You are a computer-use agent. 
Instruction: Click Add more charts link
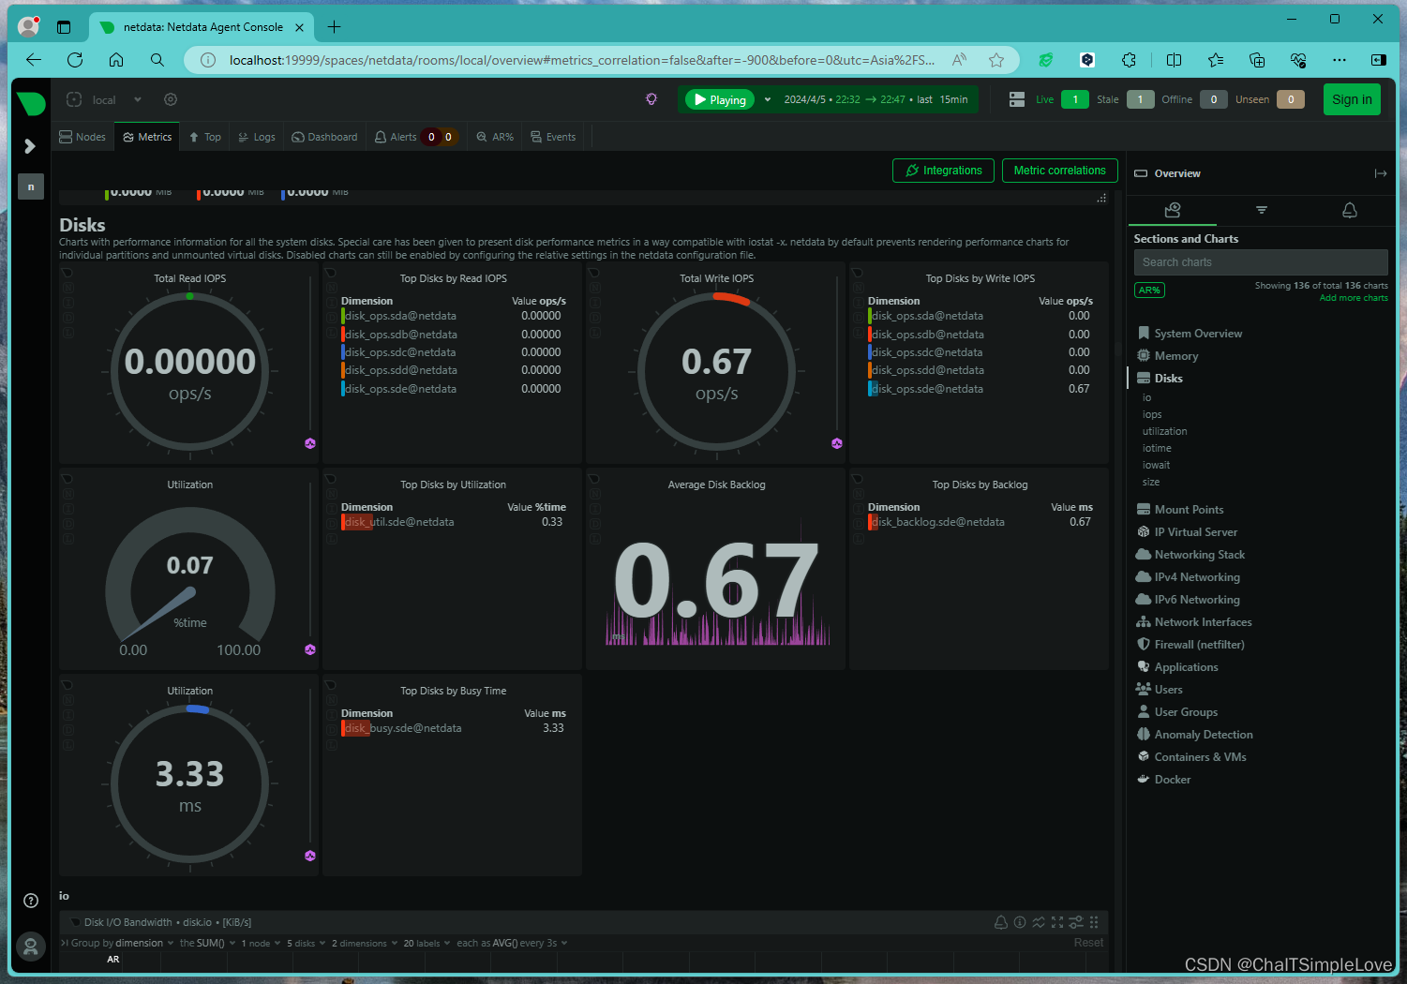(x=1354, y=298)
